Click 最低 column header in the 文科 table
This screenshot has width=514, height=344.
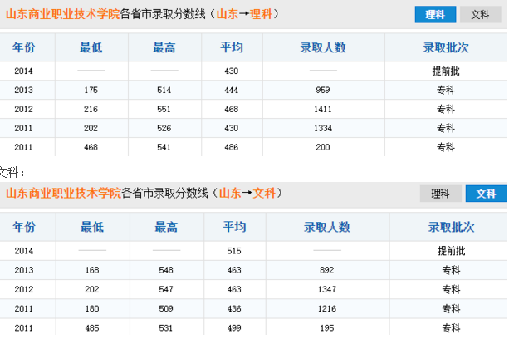point(92,227)
